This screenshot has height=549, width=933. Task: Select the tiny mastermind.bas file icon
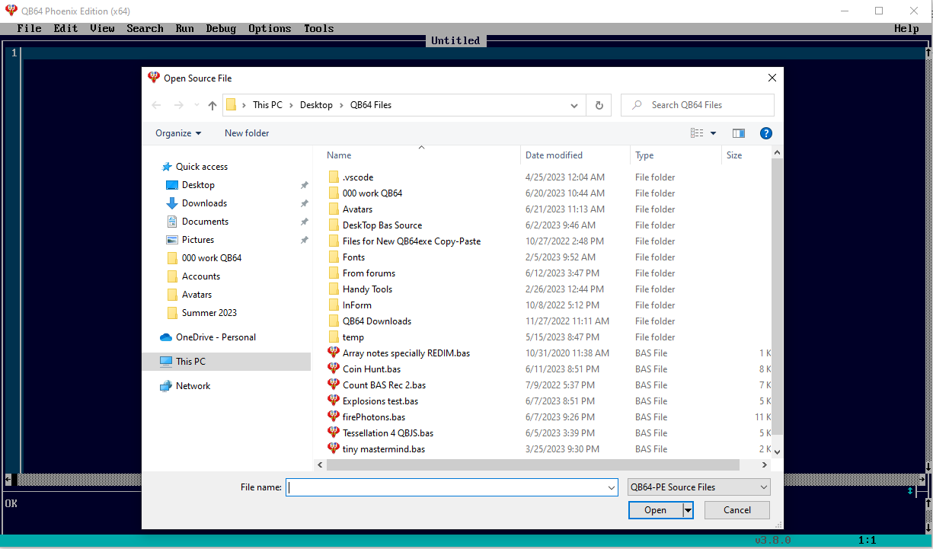[334, 449]
